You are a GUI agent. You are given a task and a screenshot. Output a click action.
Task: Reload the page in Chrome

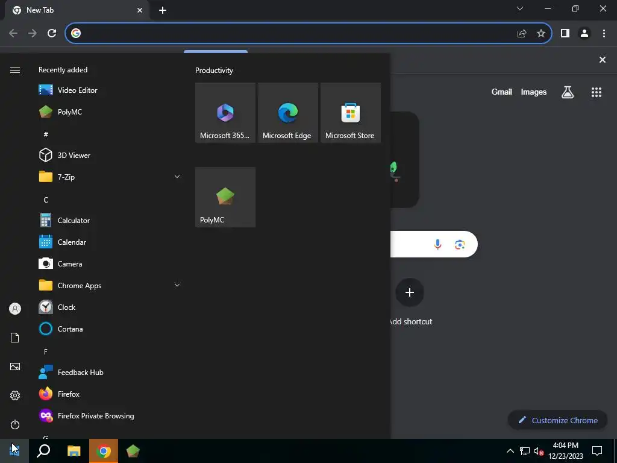pos(52,33)
